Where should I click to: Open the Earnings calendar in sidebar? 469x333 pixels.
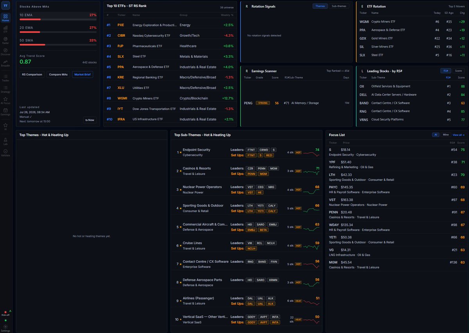point(5,112)
